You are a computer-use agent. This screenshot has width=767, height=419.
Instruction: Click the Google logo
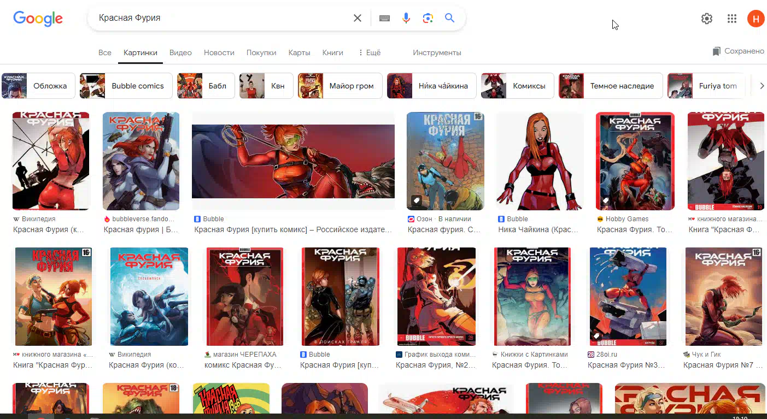click(38, 19)
